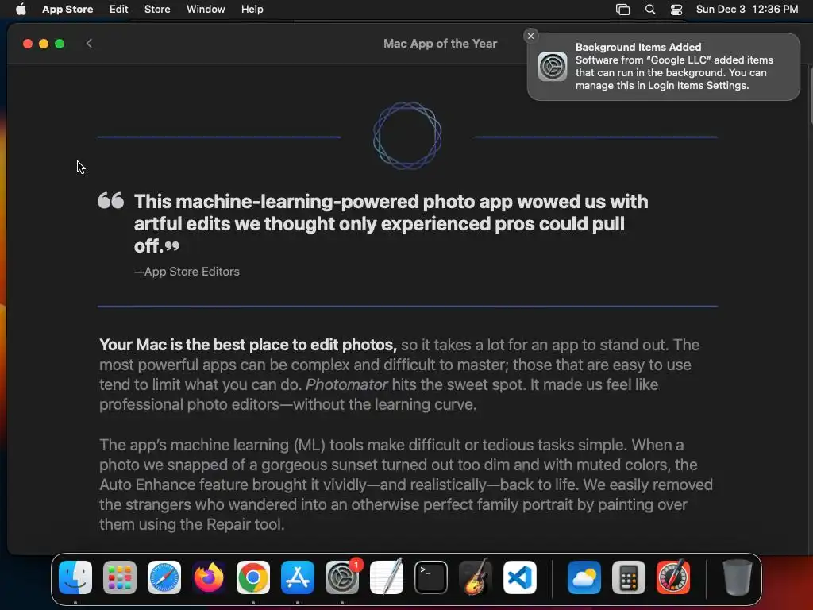This screenshot has width=813, height=610.
Task: Open System Settings from the Dock
Action: click(x=342, y=577)
